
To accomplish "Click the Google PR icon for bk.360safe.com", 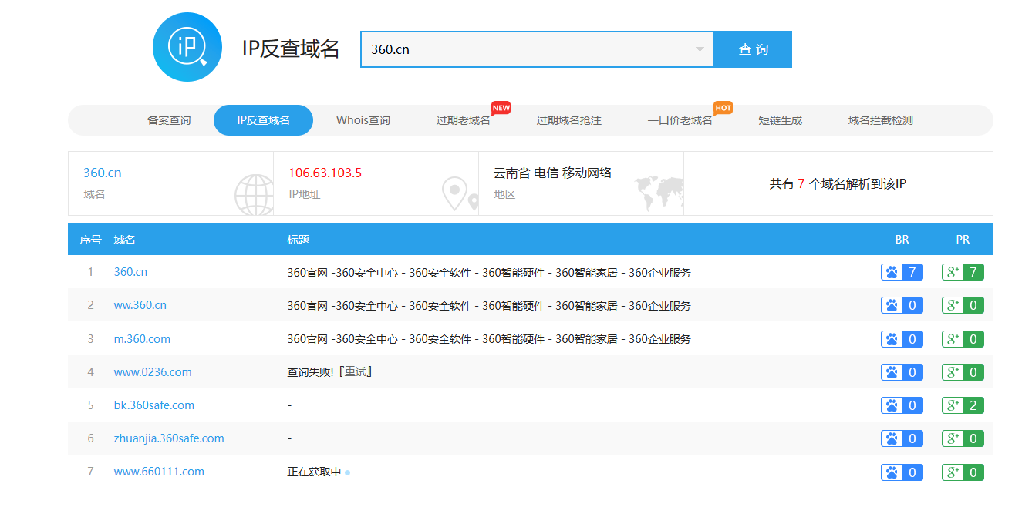I will 953,405.
